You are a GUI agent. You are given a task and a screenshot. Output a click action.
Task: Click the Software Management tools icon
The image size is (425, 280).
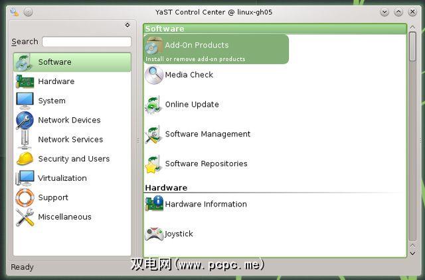click(153, 134)
